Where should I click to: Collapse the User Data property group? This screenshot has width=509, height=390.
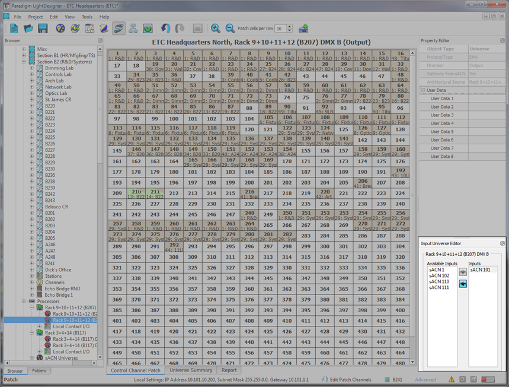(423, 90)
